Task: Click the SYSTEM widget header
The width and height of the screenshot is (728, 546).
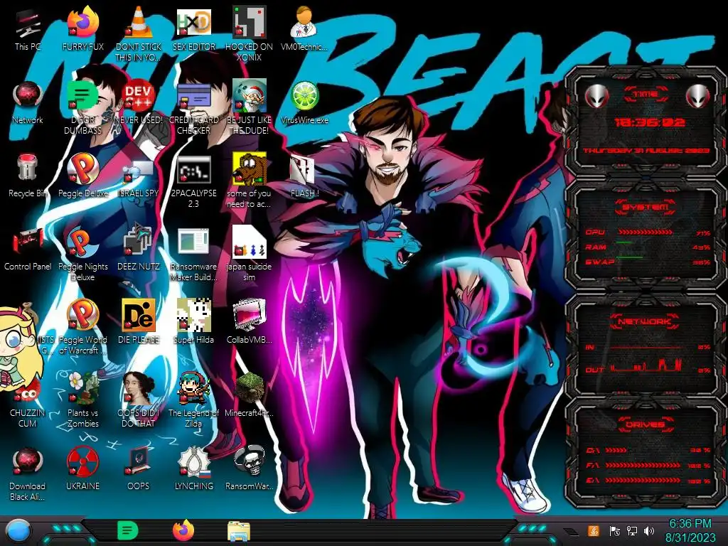Action: [646, 207]
